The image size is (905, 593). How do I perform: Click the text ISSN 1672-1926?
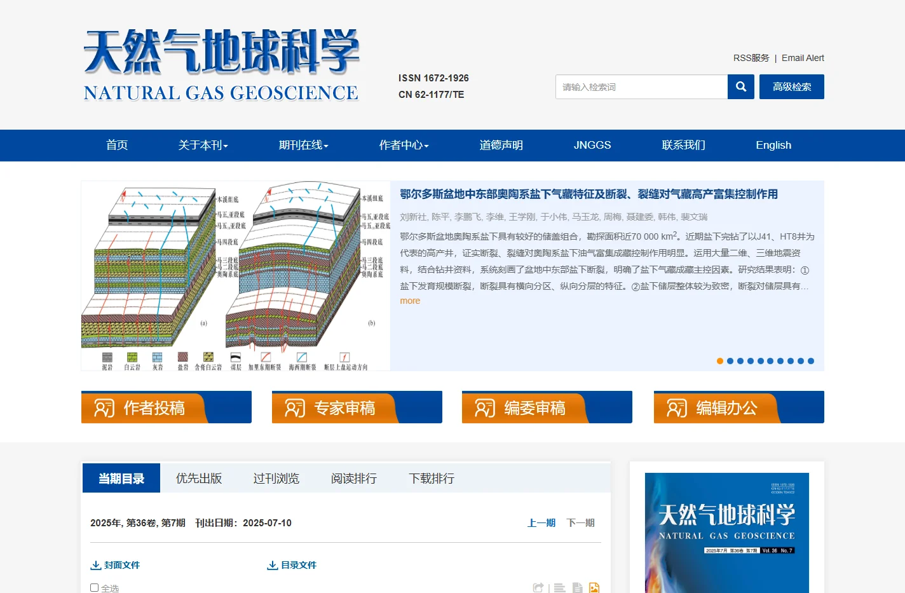point(433,78)
